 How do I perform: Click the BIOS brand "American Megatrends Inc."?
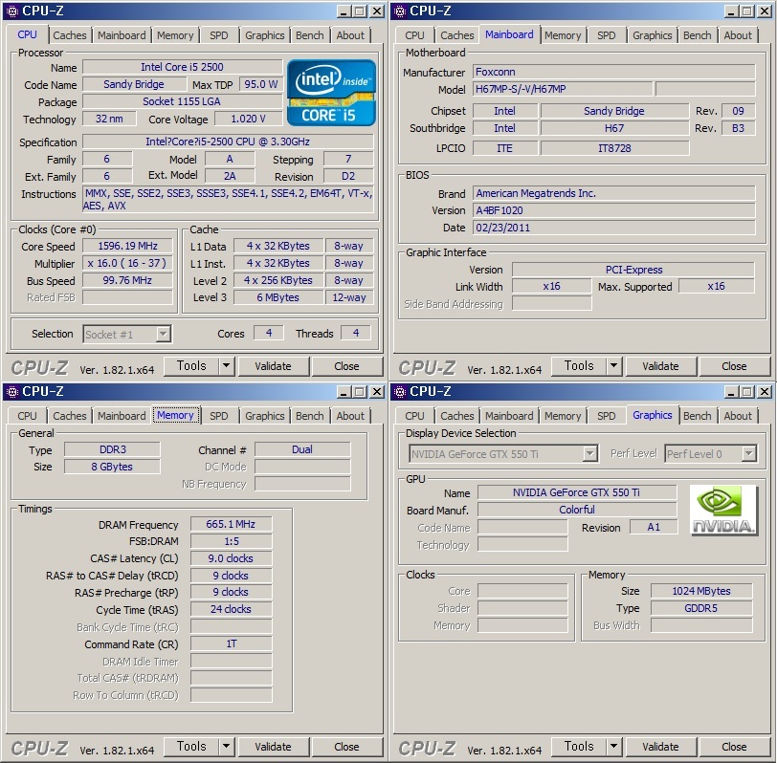tap(613, 193)
